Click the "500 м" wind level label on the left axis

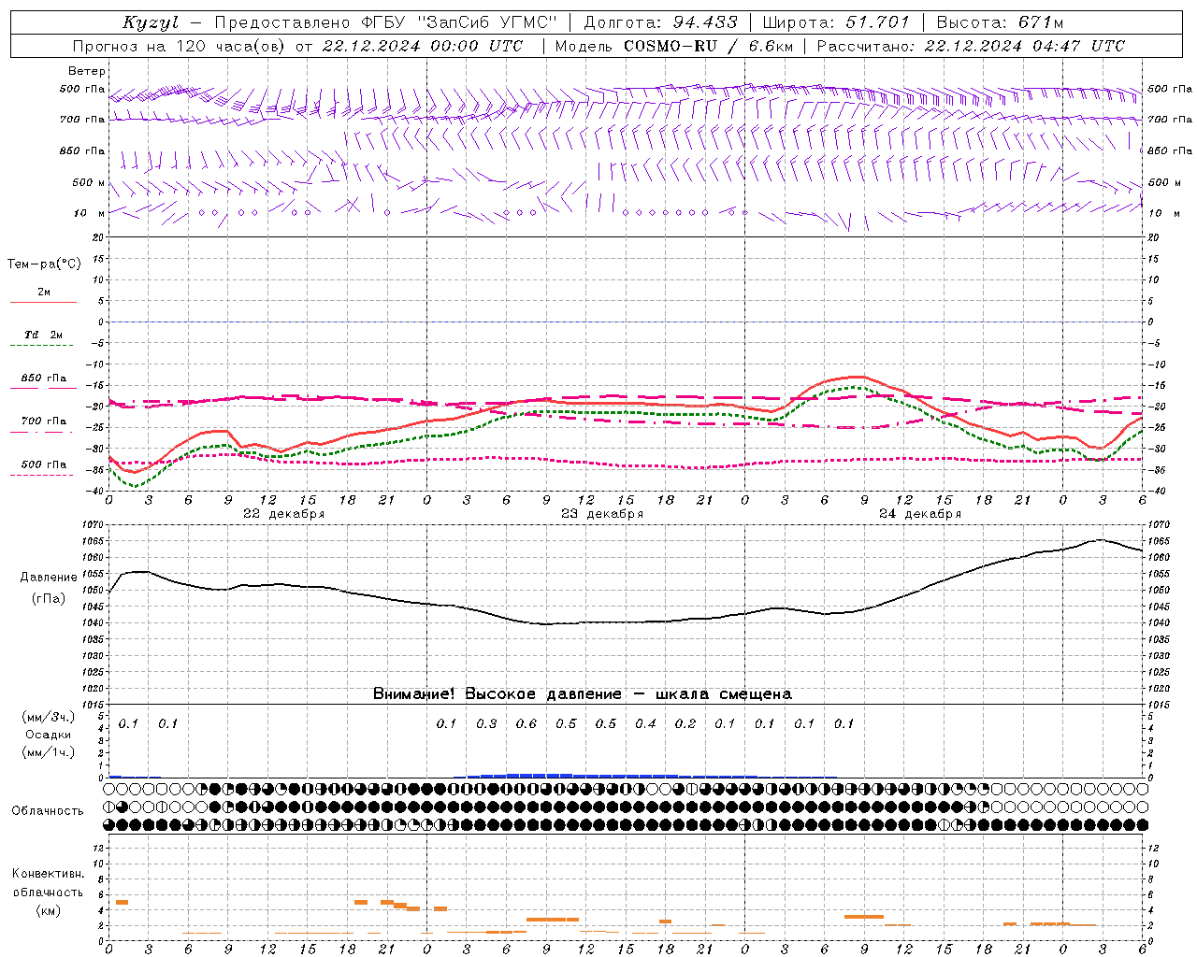click(x=90, y=182)
